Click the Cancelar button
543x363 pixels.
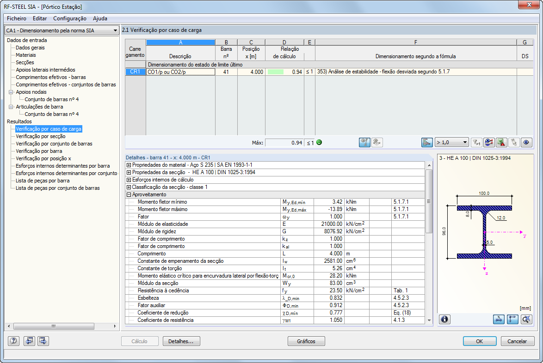coord(518,341)
